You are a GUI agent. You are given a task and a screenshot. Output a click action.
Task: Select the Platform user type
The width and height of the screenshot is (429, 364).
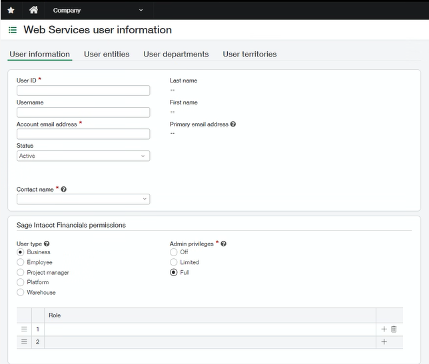point(20,282)
